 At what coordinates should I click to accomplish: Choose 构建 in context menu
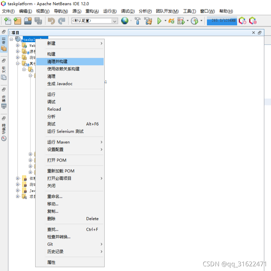pos(70,54)
